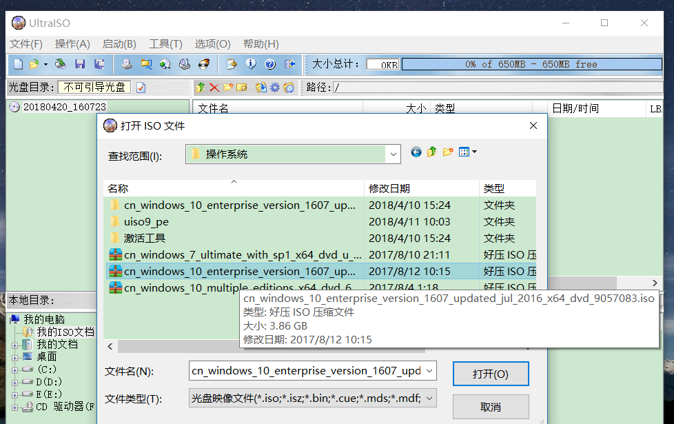Click the Open file folder toolbar icon
674x424 pixels.
click(34, 64)
